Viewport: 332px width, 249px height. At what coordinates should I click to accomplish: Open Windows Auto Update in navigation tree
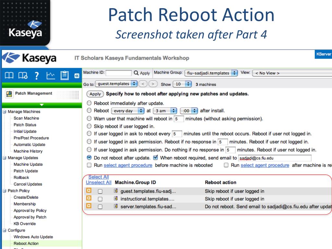[x=33, y=237]
